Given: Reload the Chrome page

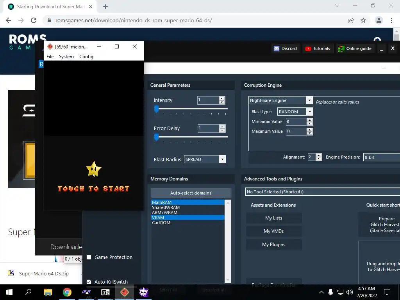Looking at the screenshot, I should tap(34, 20).
